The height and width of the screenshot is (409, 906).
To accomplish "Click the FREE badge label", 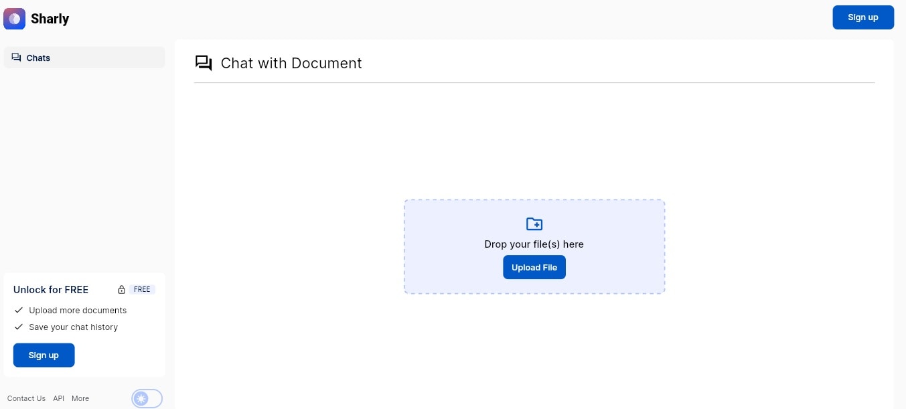I will click(x=142, y=290).
